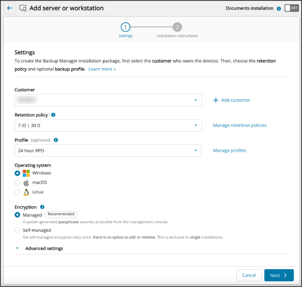Click the Profile info icon
The width and height of the screenshot is (302, 287).
[56, 140]
